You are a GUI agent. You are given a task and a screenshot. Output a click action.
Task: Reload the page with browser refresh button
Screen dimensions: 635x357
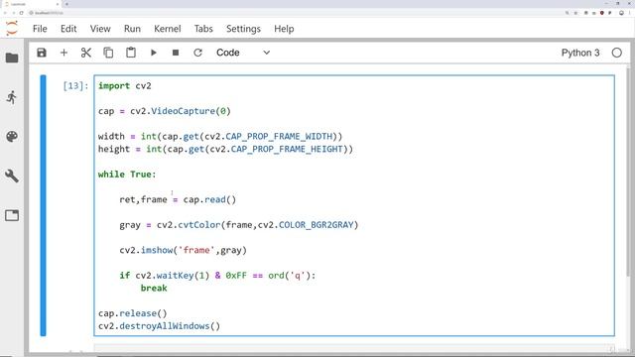click(22, 13)
